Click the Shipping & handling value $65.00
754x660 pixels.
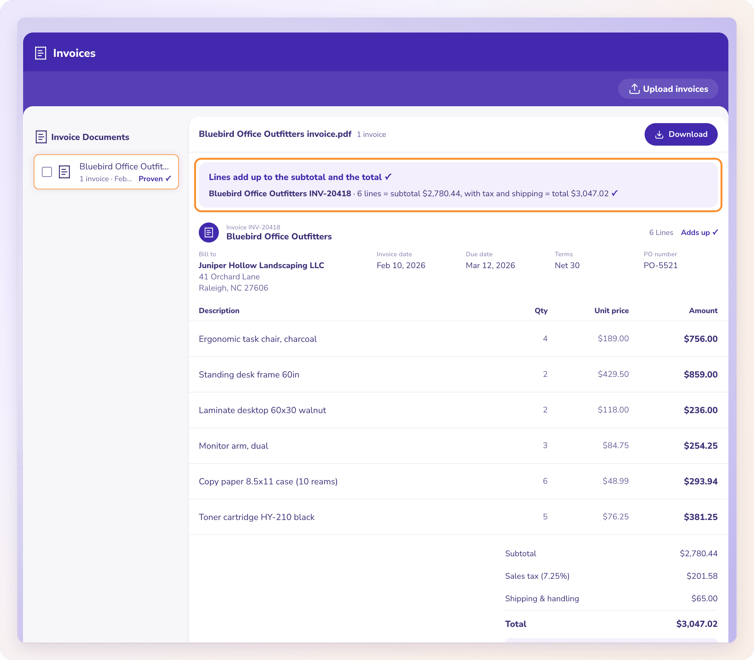(x=704, y=598)
